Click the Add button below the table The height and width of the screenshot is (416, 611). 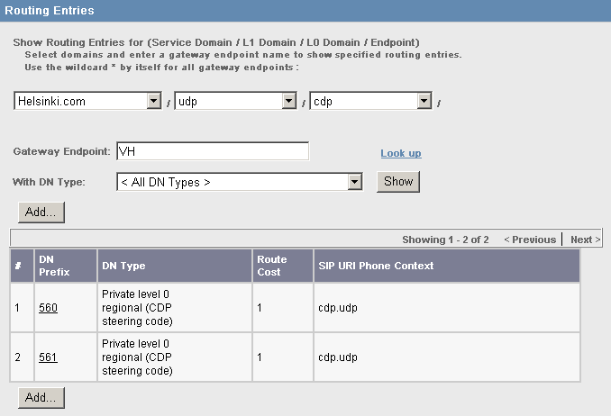coord(41,398)
